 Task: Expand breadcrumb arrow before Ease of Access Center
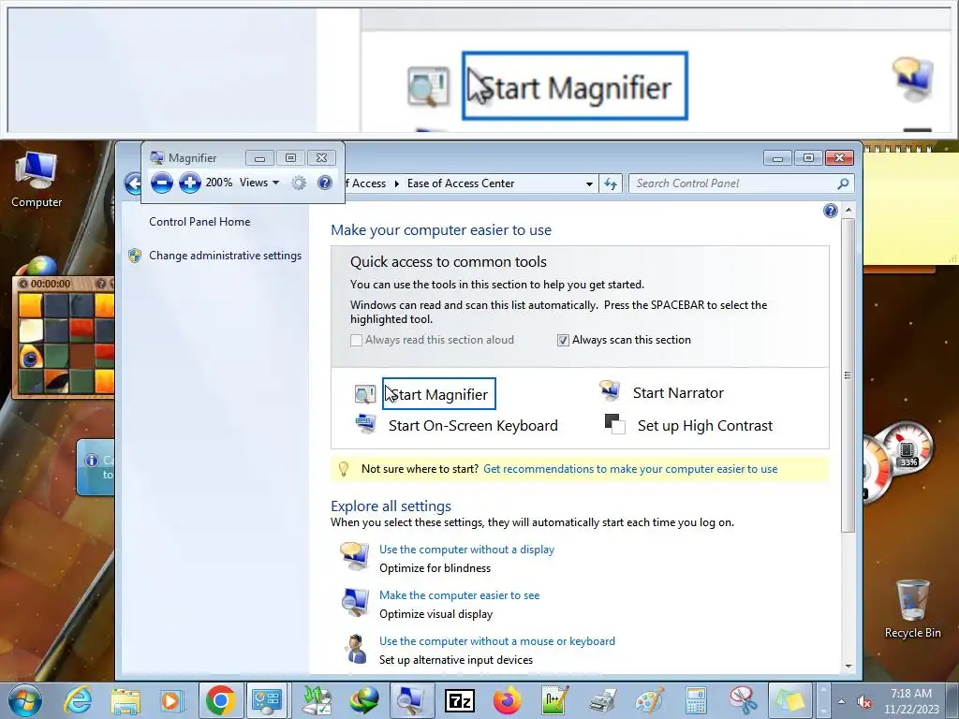click(x=396, y=183)
